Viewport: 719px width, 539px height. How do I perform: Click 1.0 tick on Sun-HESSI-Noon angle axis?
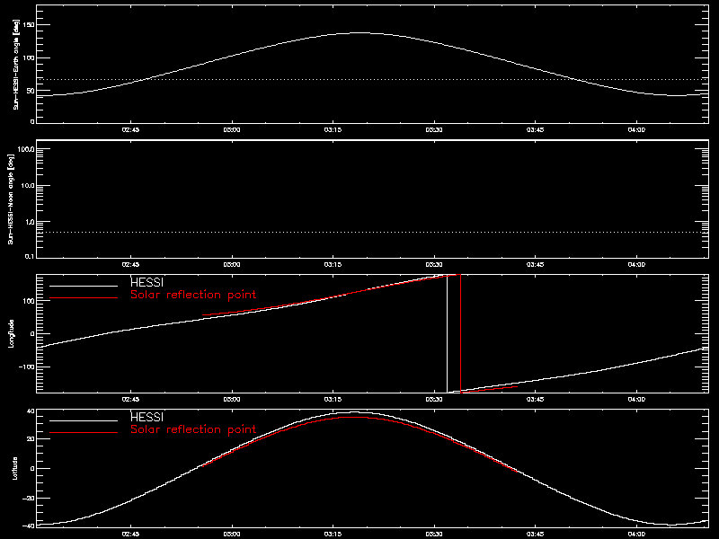pos(30,222)
